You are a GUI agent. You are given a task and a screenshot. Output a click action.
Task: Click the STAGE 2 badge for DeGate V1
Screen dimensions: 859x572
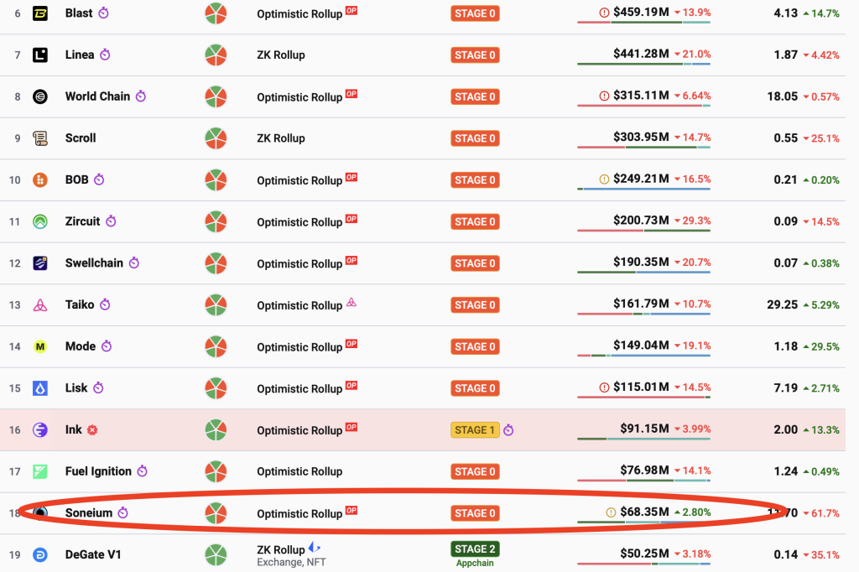pos(475,549)
